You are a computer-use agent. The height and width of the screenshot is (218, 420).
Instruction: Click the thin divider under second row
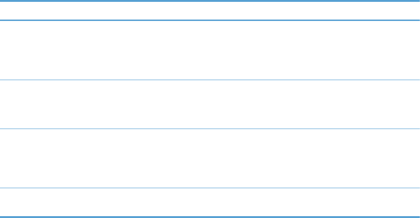pos(210,129)
